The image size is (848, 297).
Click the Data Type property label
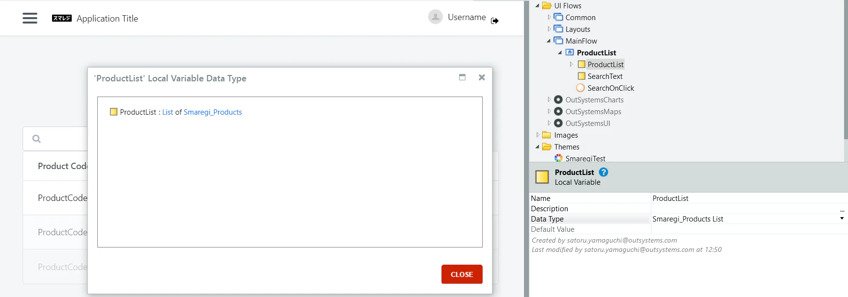pyautogui.click(x=547, y=219)
